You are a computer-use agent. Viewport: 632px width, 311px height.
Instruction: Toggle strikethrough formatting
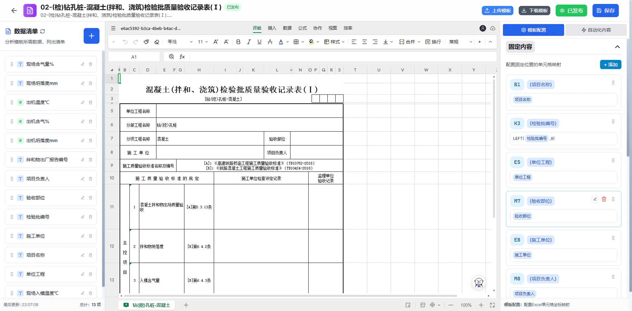[270, 42]
